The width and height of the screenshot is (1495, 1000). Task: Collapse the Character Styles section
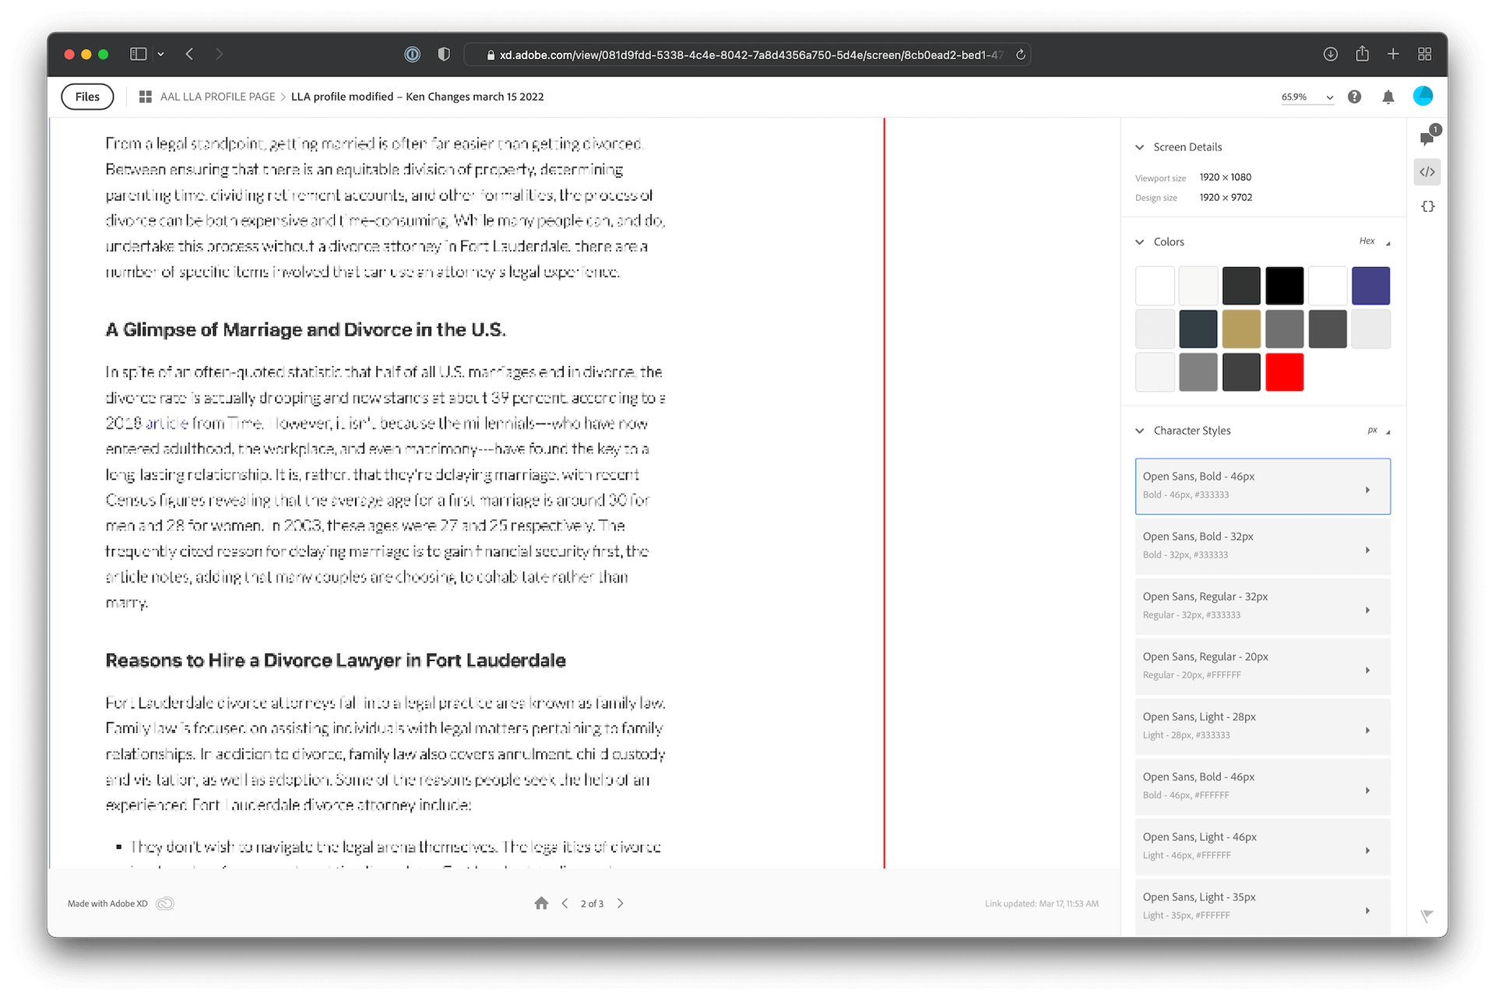point(1140,431)
